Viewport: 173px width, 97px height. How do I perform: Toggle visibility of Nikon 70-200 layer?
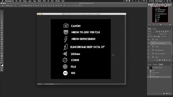(148, 54)
